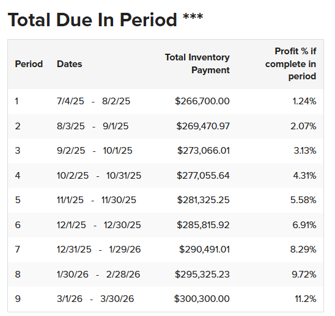Viewport: 335px width, 316px height.
Task: Select the $281,325.25 payment amount
Action: (x=203, y=200)
